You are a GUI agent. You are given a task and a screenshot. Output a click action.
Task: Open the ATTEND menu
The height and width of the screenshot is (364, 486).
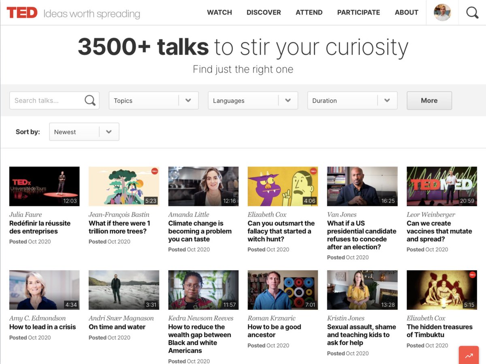click(x=309, y=13)
